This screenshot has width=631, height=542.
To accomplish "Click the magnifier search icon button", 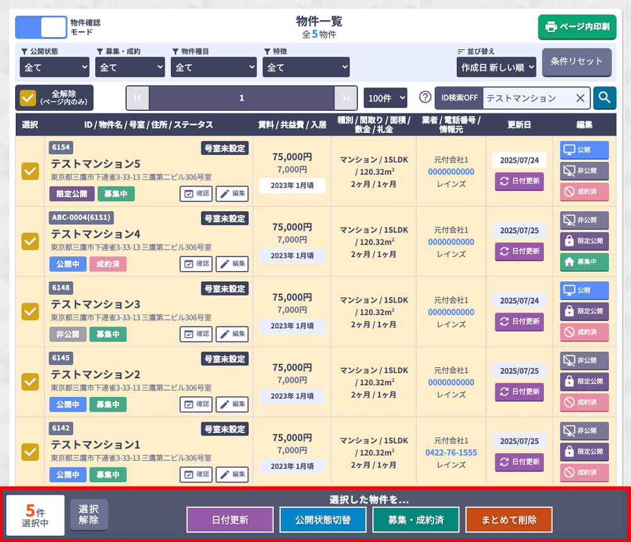I will point(604,98).
